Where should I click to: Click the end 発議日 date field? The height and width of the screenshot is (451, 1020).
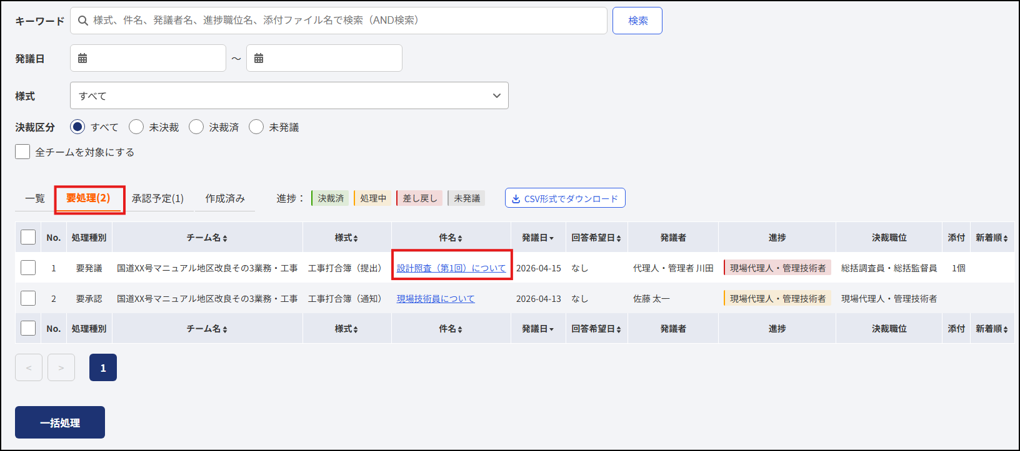(x=324, y=58)
